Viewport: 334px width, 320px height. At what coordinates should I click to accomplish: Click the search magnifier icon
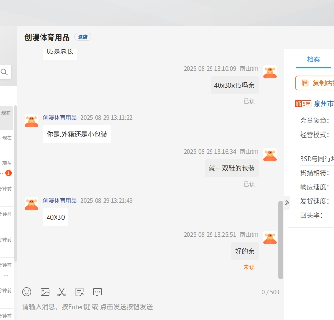[4, 72]
